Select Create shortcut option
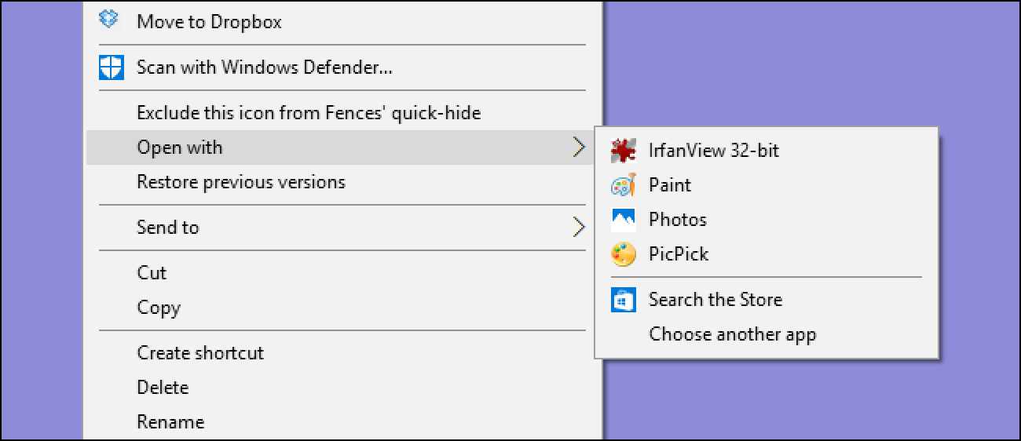1021x441 pixels. tap(200, 353)
